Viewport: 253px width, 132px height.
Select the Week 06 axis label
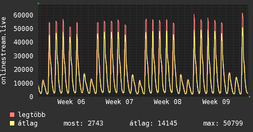(71, 102)
